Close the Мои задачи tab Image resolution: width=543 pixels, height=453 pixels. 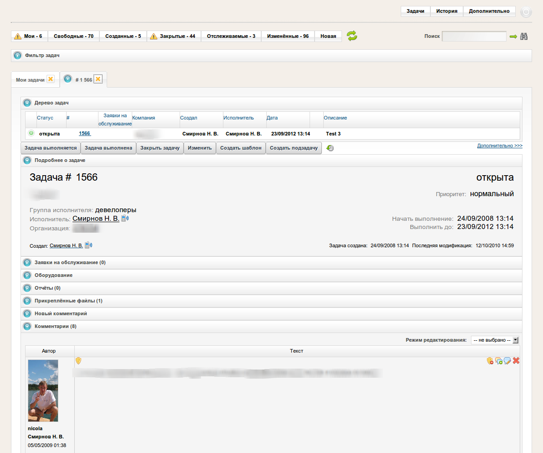click(51, 79)
